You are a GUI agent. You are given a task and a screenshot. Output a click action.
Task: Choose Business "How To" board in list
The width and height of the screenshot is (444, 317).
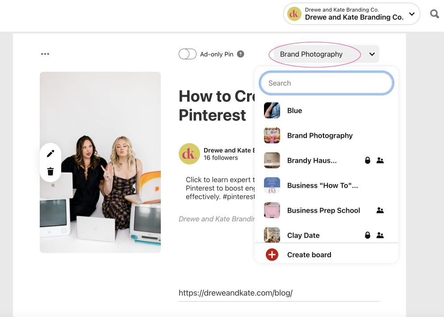point(322,185)
